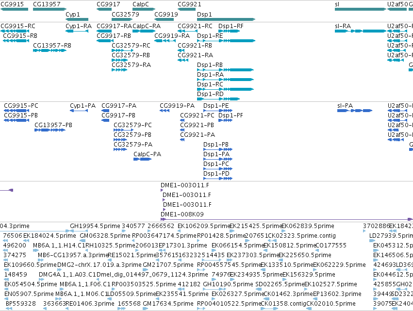This screenshot has height=311, width=413.
Task: Open the Cyp1-PA protein feature
Action: tap(79, 111)
